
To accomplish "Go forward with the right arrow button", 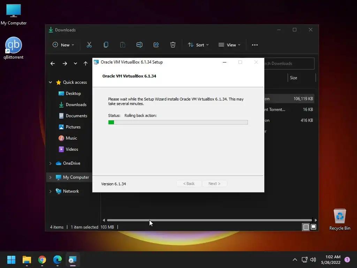I will pos(65,64).
